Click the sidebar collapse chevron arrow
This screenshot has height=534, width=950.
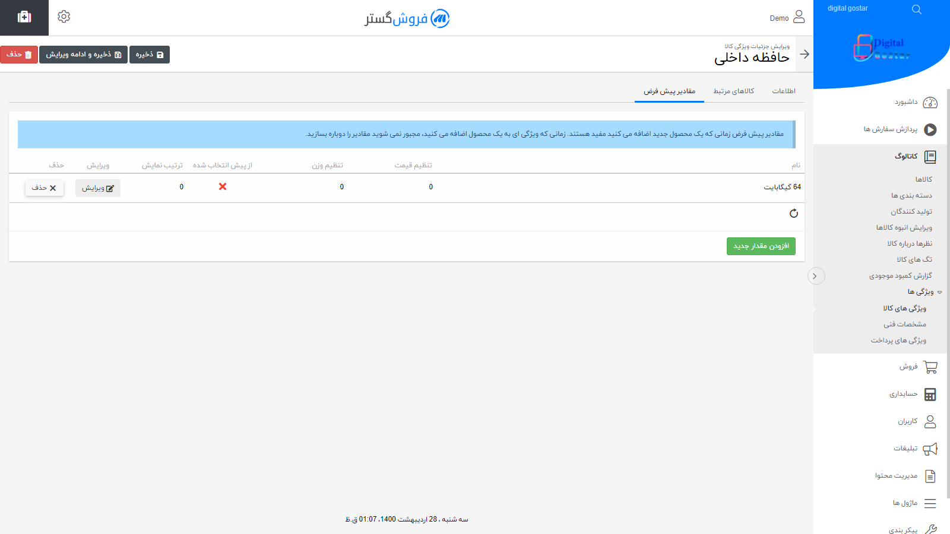(x=816, y=276)
